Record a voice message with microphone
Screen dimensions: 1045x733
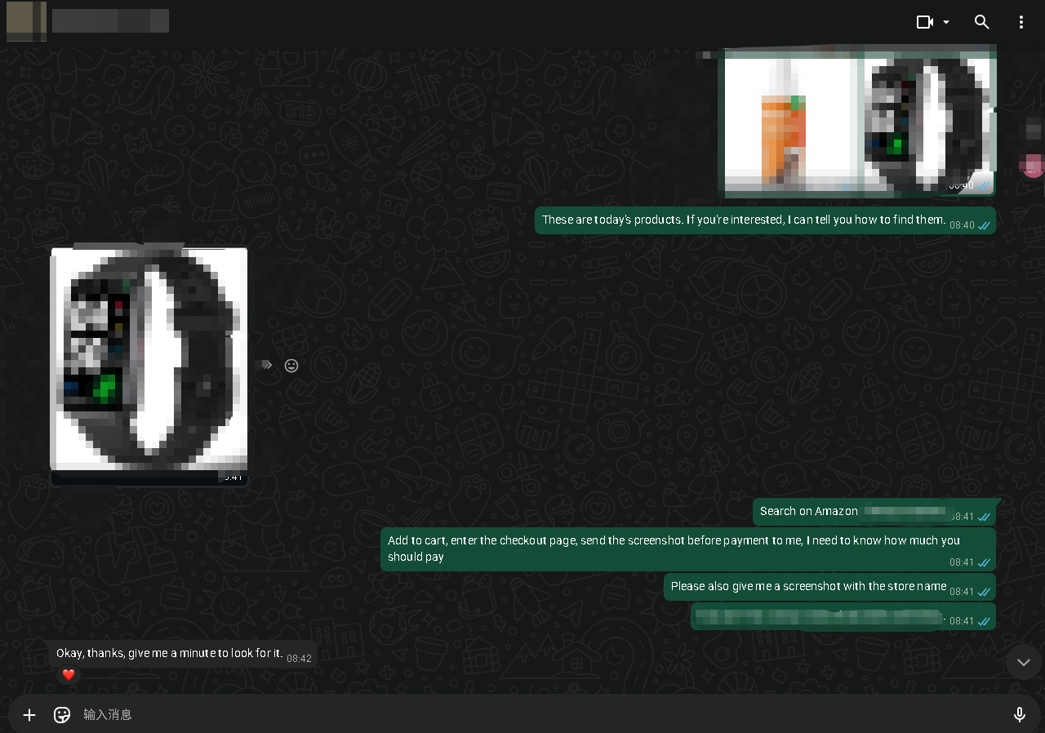[1019, 715]
